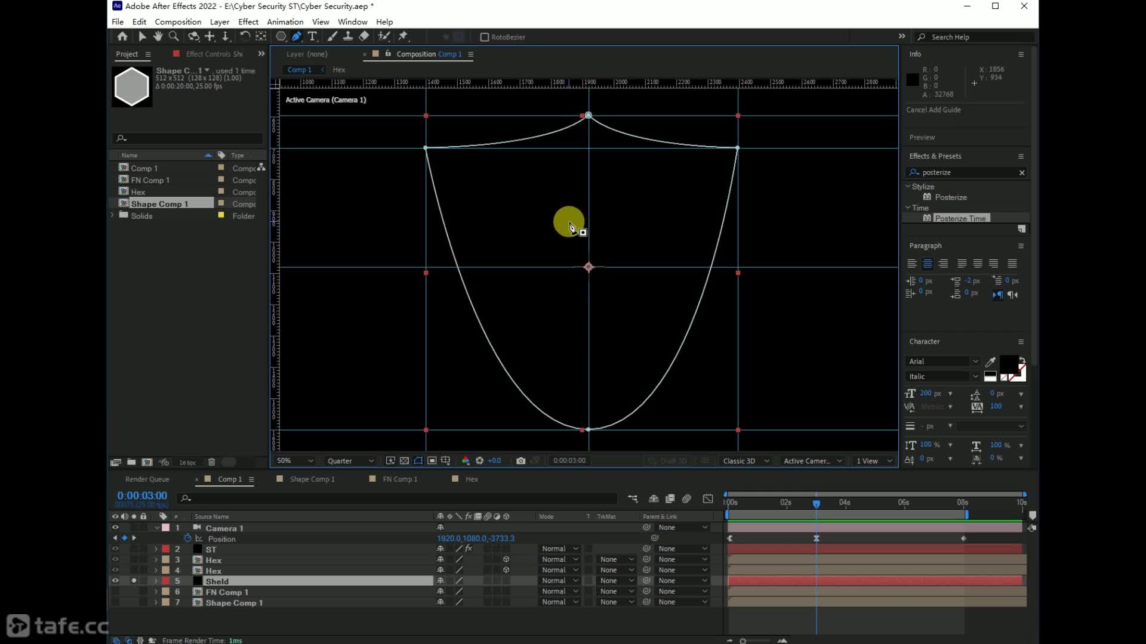
Task: Toggle Position stopwatch on Camera 1
Action: point(187,538)
